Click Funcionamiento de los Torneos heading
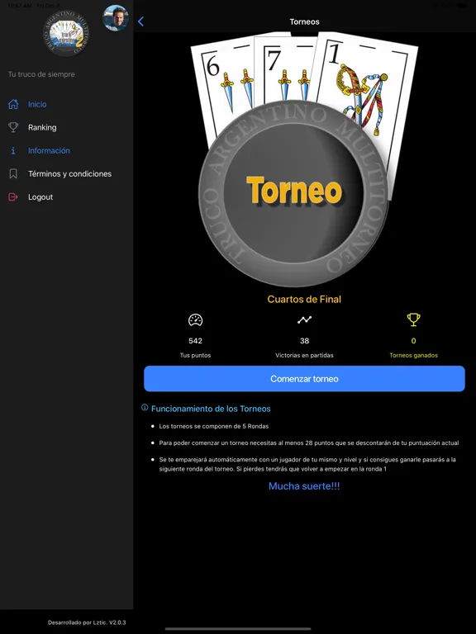This screenshot has height=634, width=476. click(211, 409)
